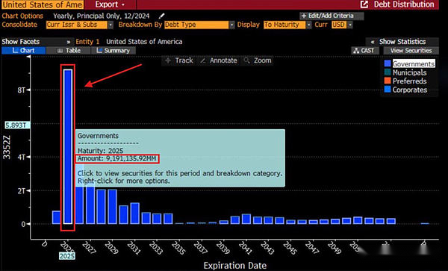The width and height of the screenshot is (448, 271).
Task: Switch to the Summary tab
Action: (x=113, y=51)
